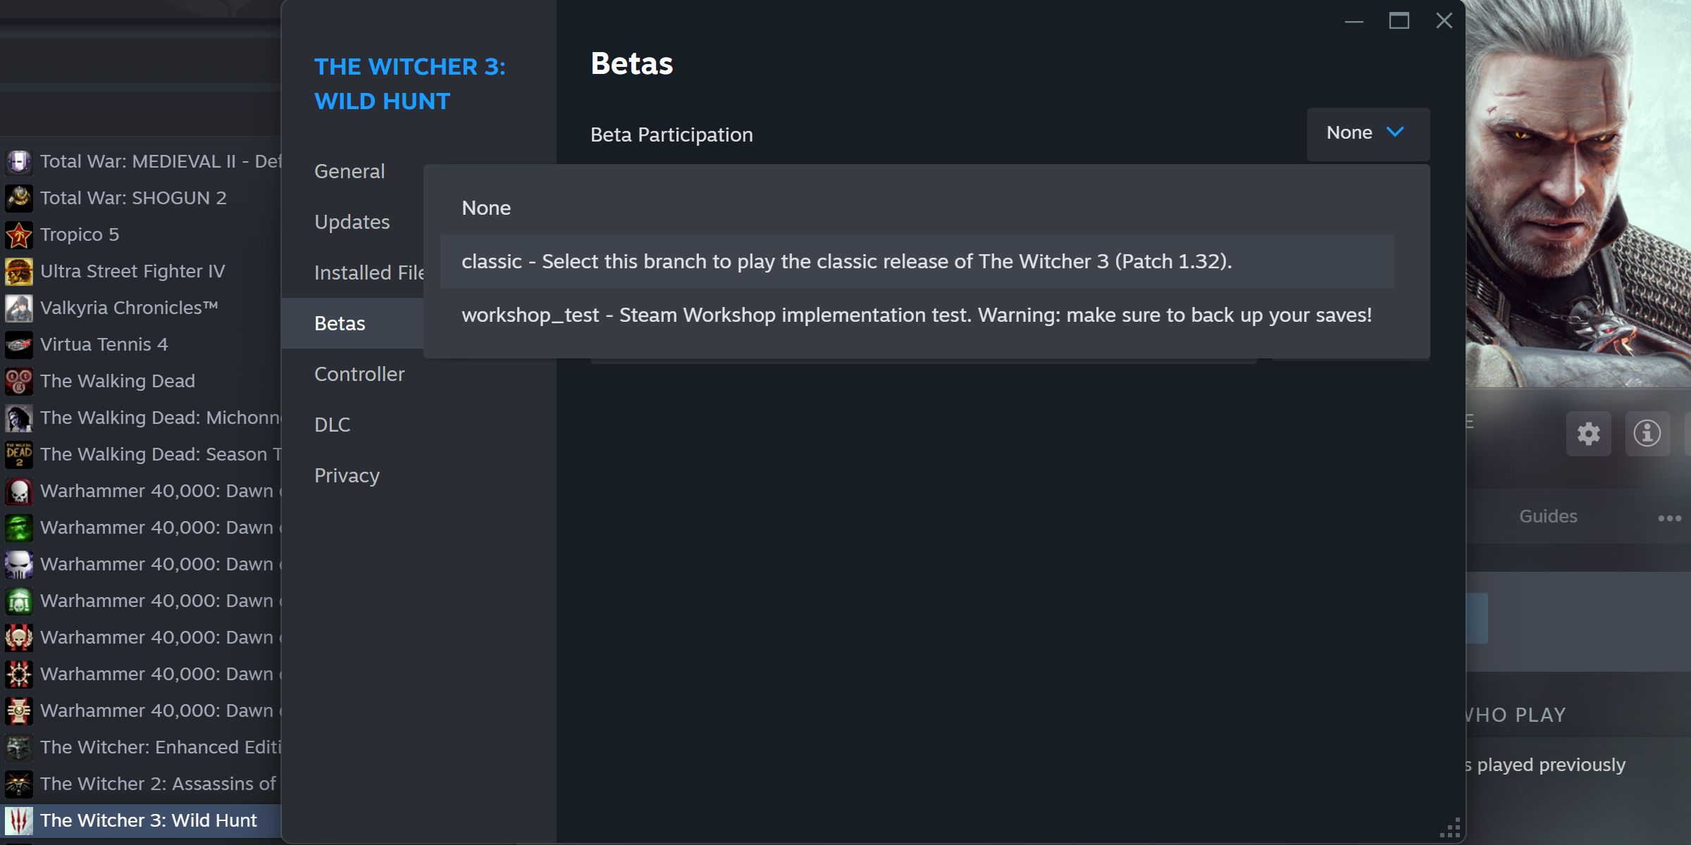The width and height of the screenshot is (1691, 845).
Task: Click the Installed Files settings tab
Action: pyautogui.click(x=370, y=272)
